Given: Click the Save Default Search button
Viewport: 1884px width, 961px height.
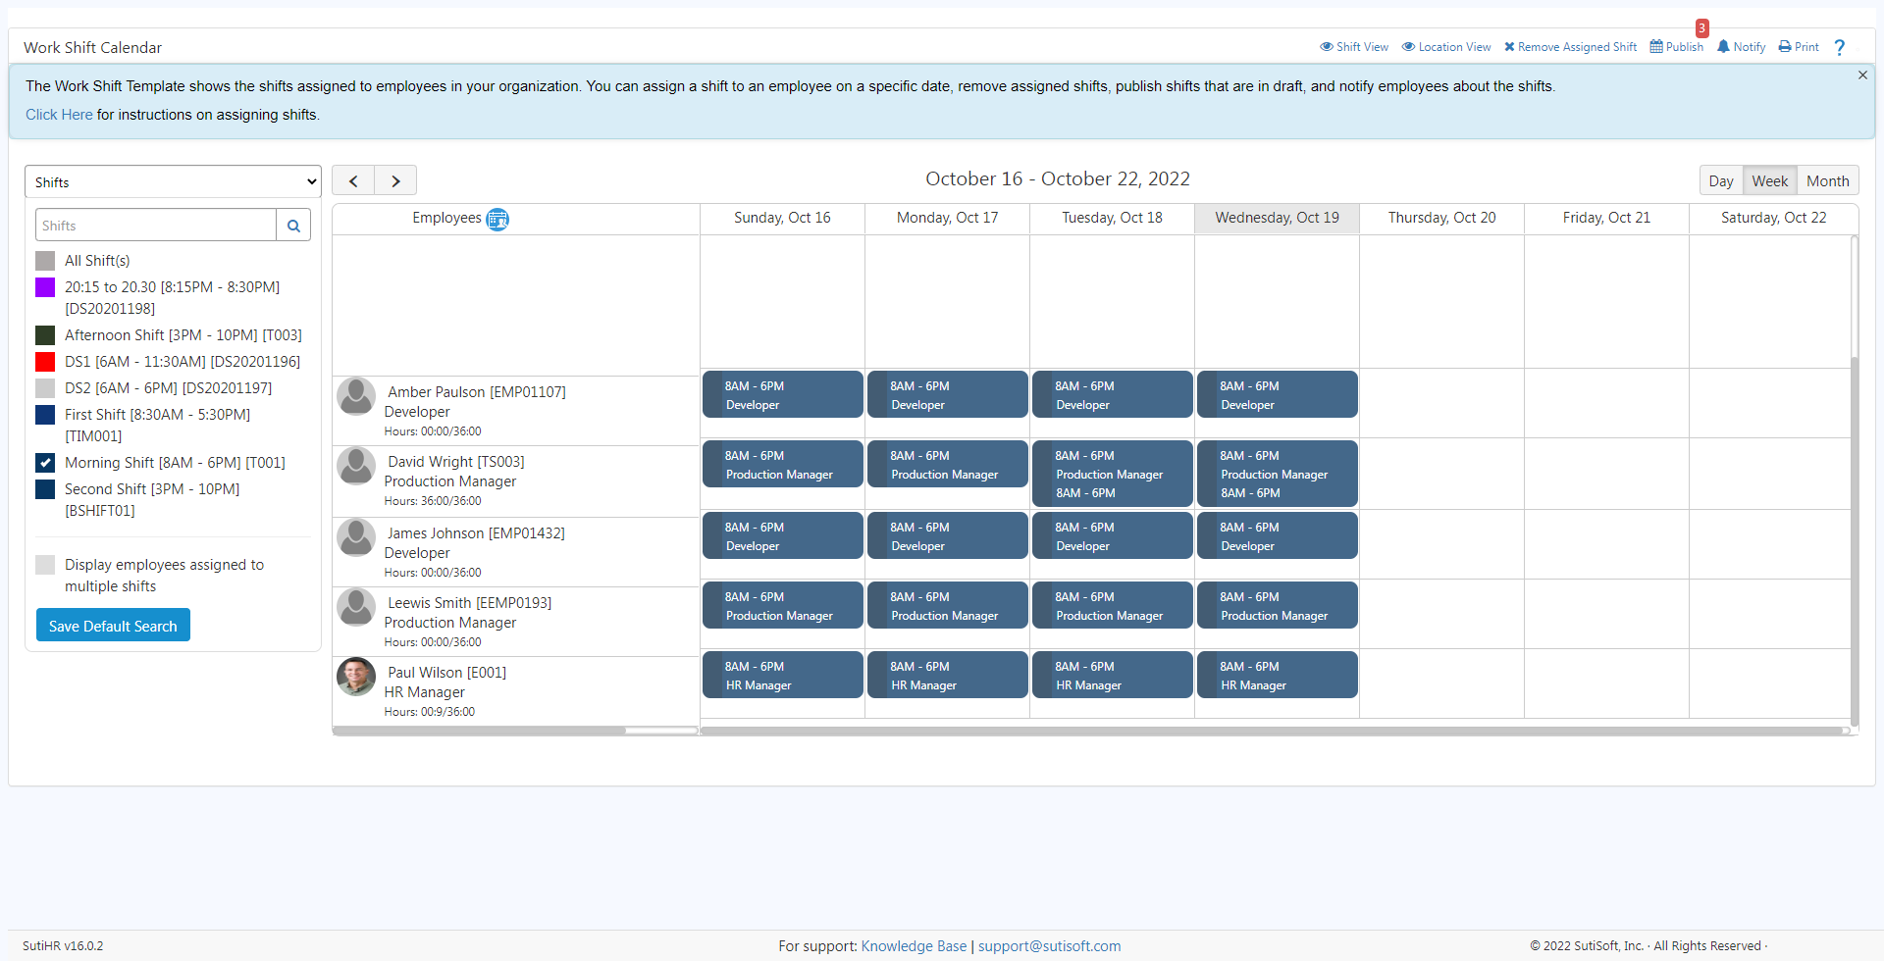Looking at the screenshot, I should click(x=113, y=626).
